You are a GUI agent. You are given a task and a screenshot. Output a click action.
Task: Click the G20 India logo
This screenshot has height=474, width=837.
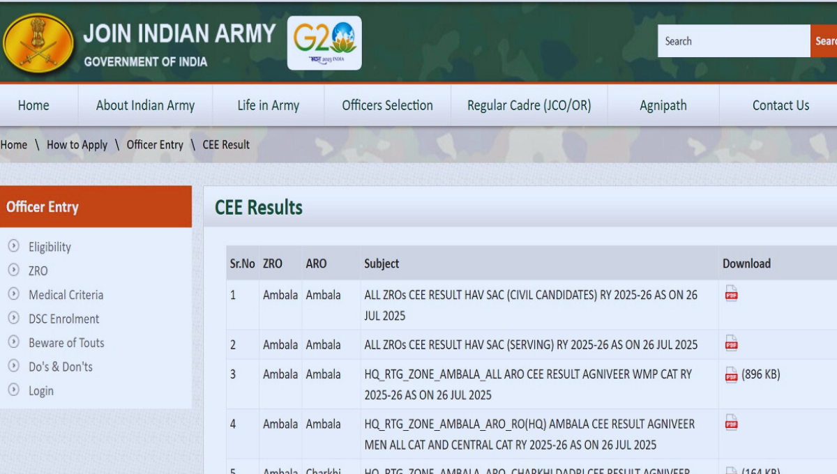point(324,43)
